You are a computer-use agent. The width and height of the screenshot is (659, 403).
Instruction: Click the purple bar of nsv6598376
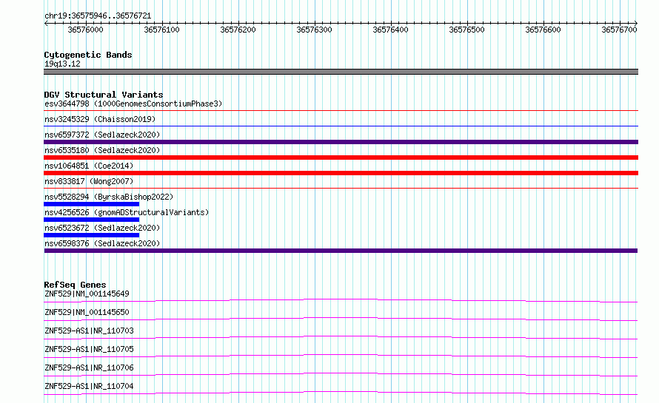[341, 251]
